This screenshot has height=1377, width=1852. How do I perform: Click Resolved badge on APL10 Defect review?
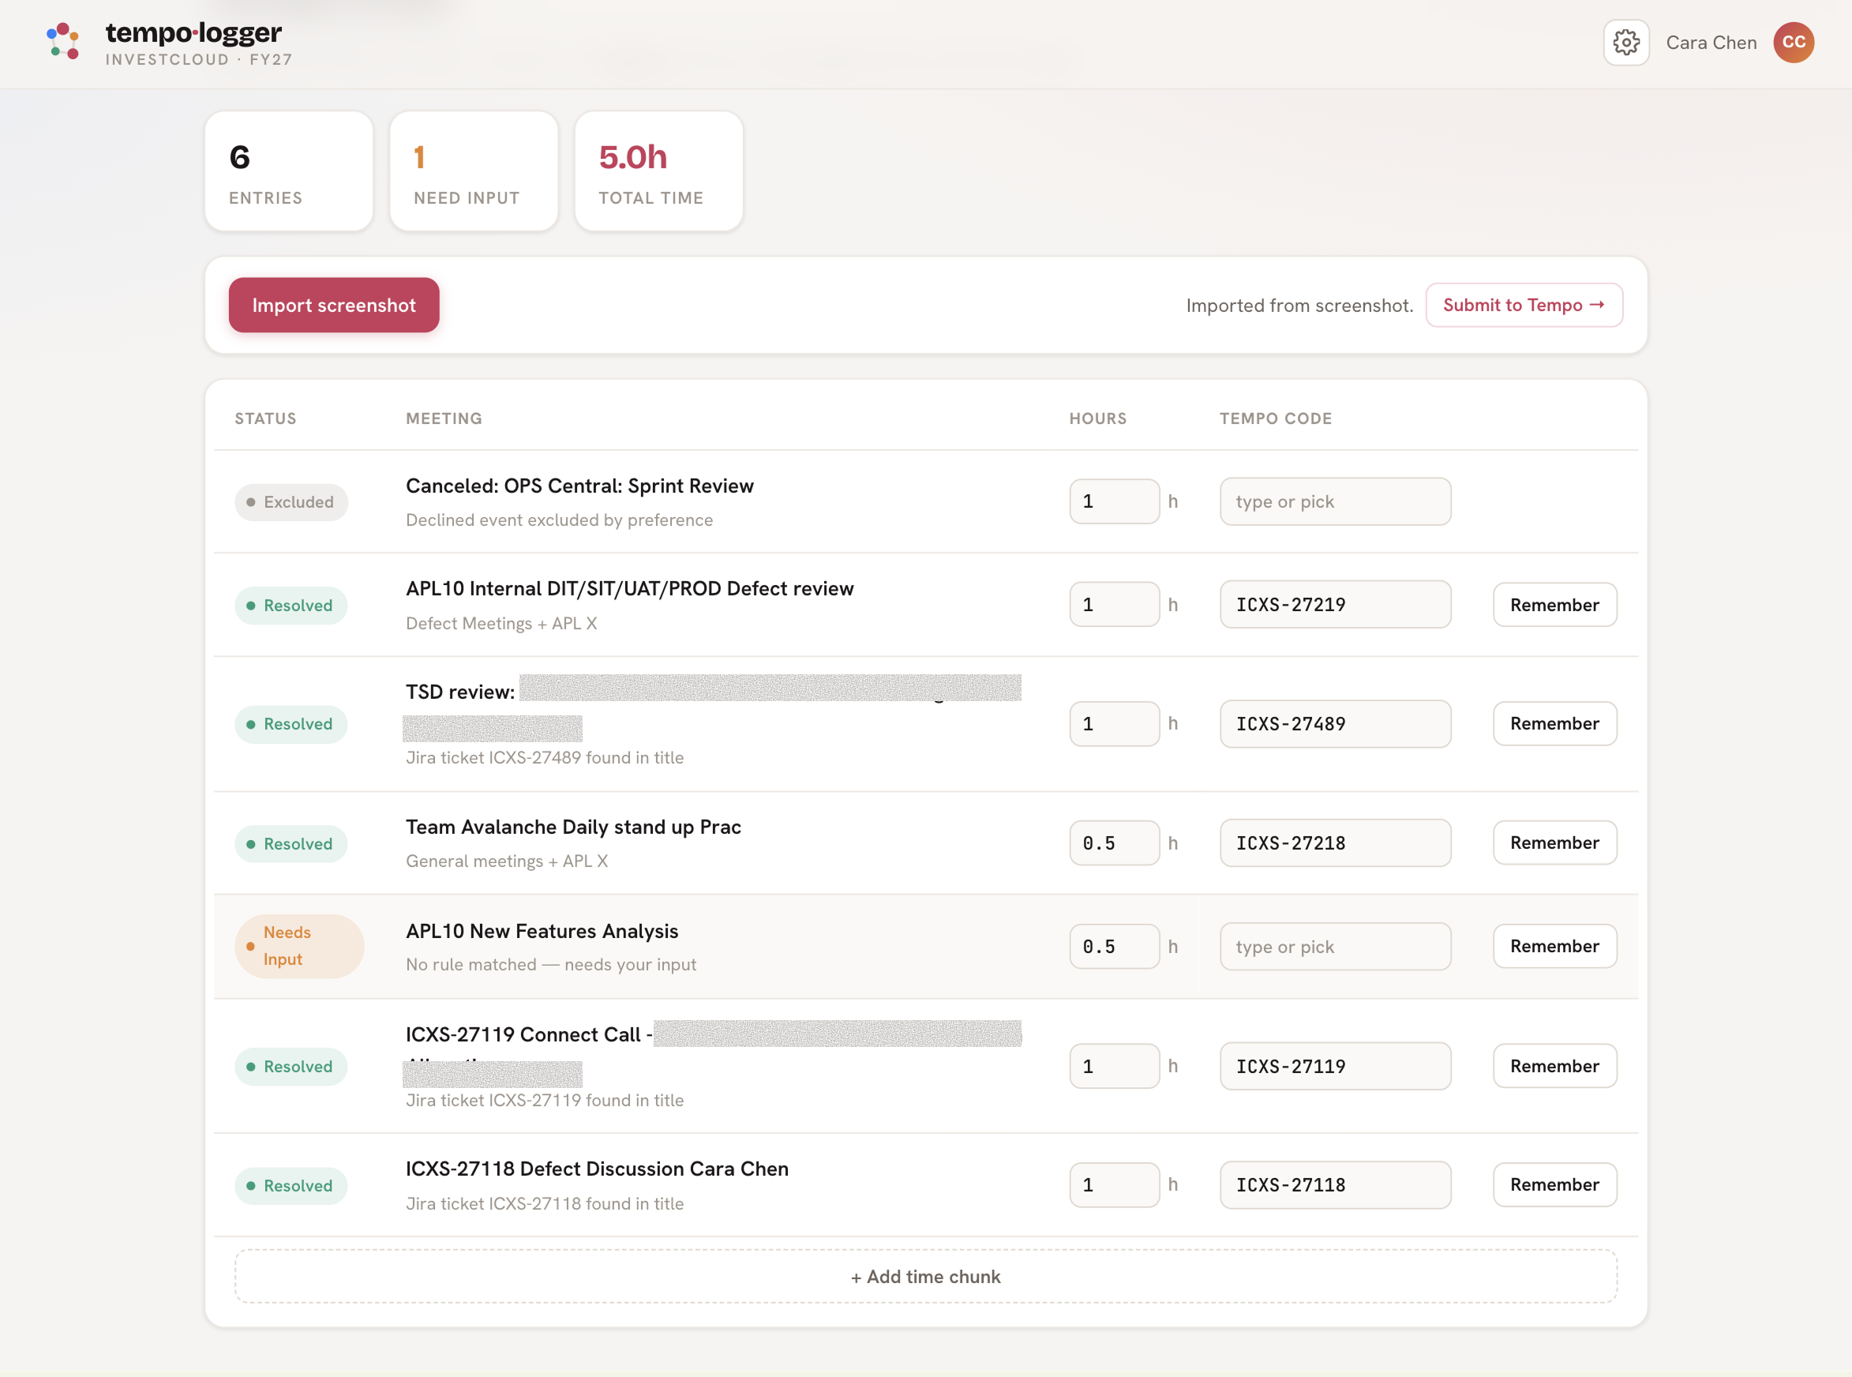click(x=291, y=605)
